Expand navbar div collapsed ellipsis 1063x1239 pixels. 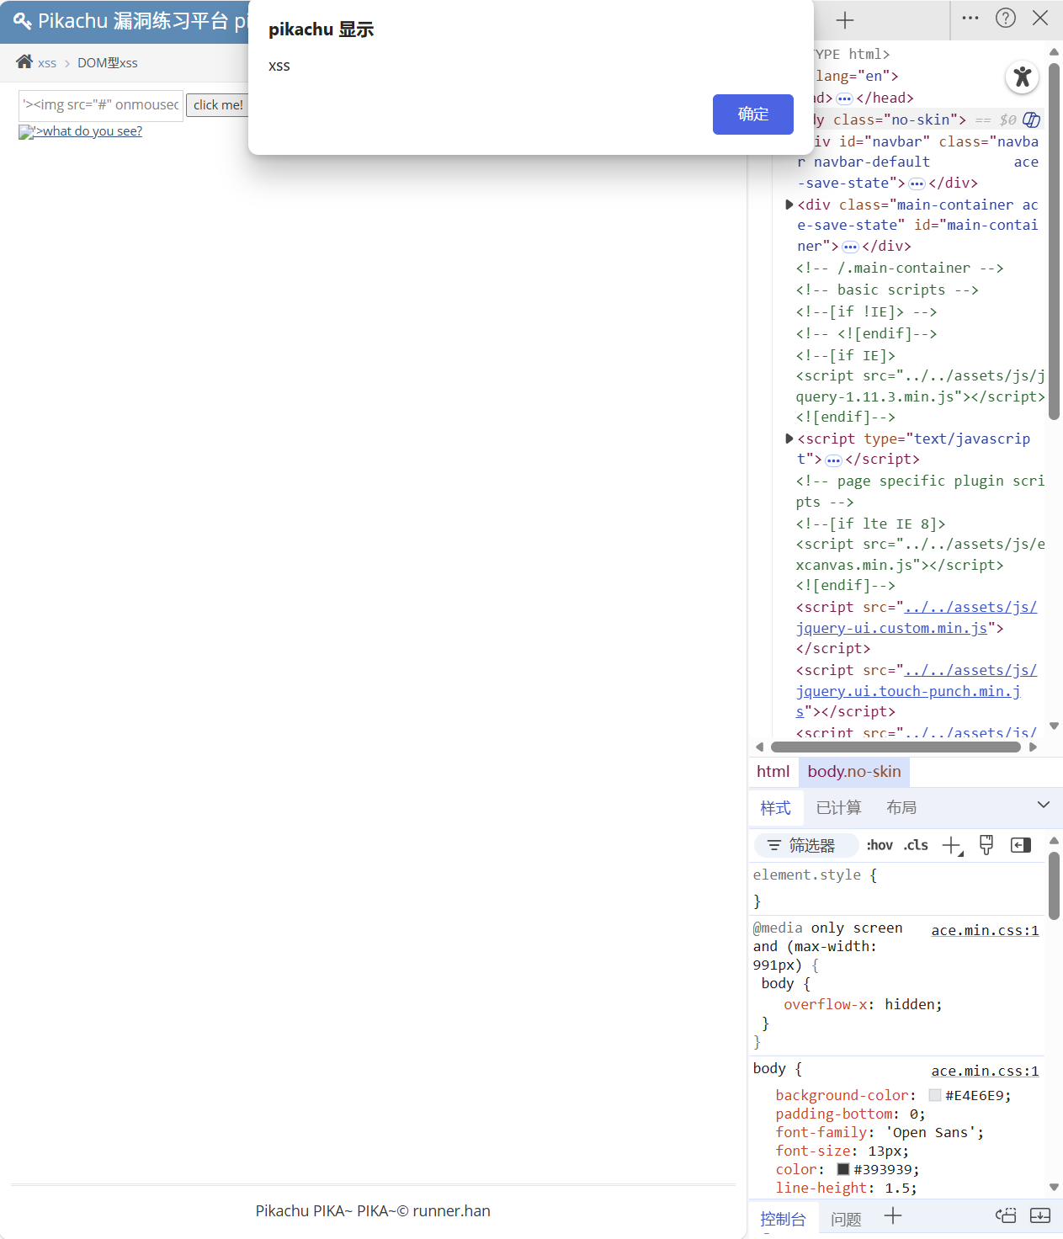(x=917, y=183)
